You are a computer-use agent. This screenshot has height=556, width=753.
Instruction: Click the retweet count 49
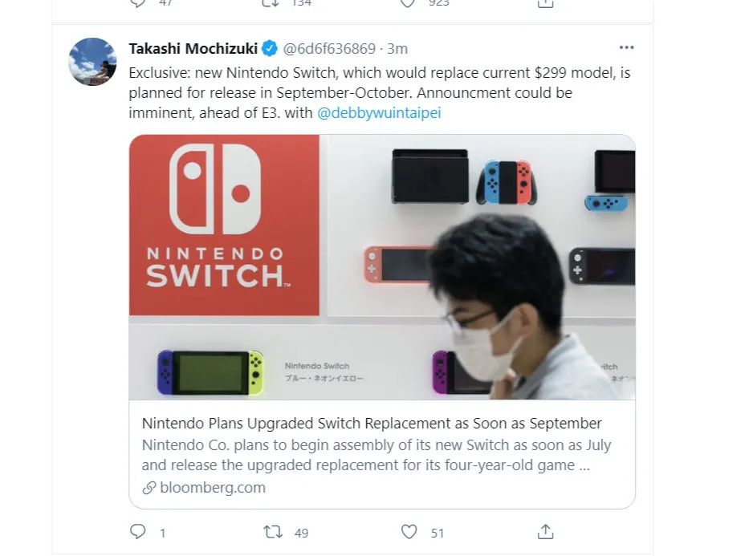[x=303, y=532]
